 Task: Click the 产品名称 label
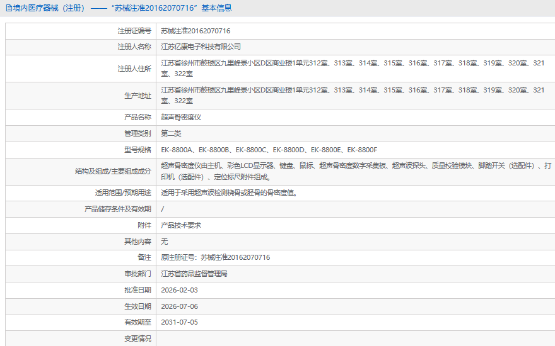point(137,117)
